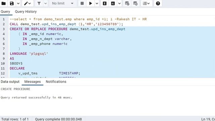The height and width of the screenshot is (121, 215).
Task: Open the No limit rows dropdown
Action: 63,3
